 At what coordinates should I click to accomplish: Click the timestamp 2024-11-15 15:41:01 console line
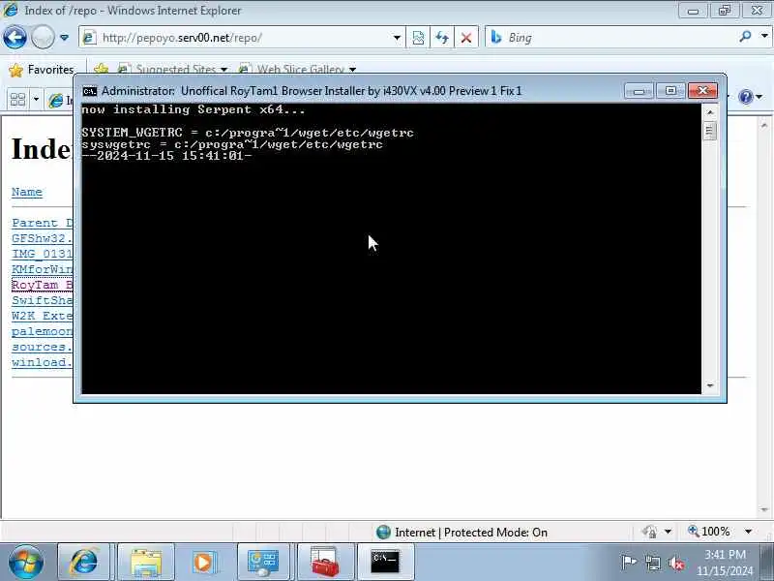click(x=166, y=156)
